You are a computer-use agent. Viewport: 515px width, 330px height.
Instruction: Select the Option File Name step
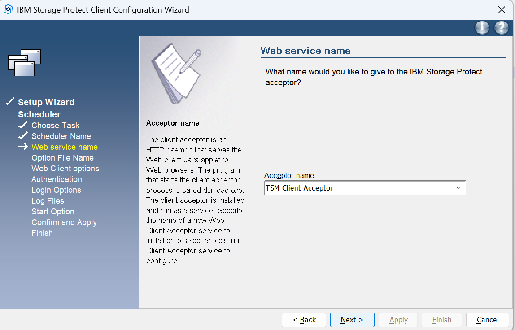click(62, 158)
